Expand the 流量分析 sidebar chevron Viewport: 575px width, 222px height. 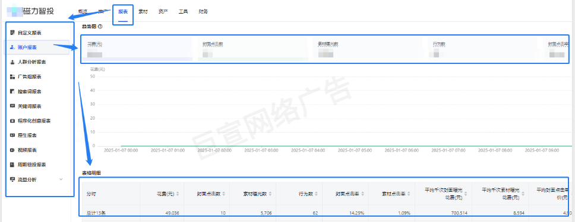[x=61, y=179]
